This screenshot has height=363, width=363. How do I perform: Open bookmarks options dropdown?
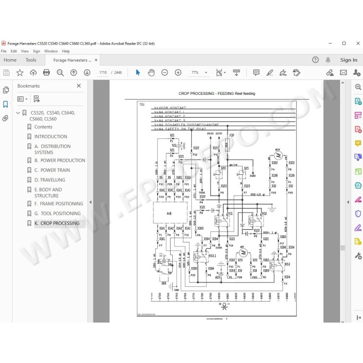point(22,99)
